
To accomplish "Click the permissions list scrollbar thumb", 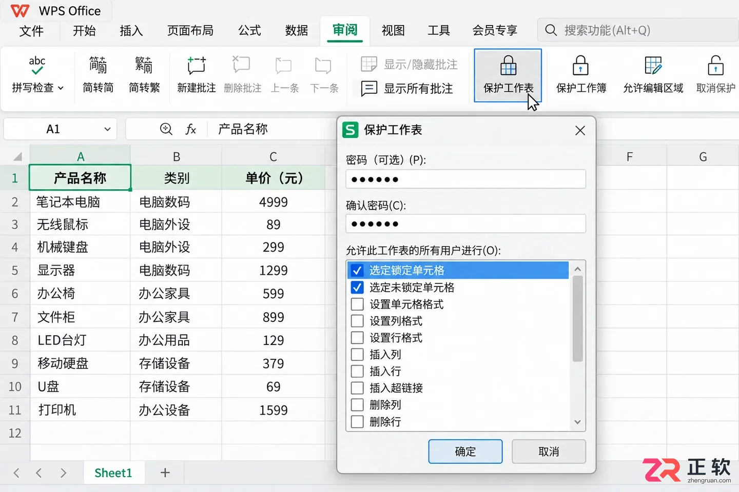I will tap(577, 319).
